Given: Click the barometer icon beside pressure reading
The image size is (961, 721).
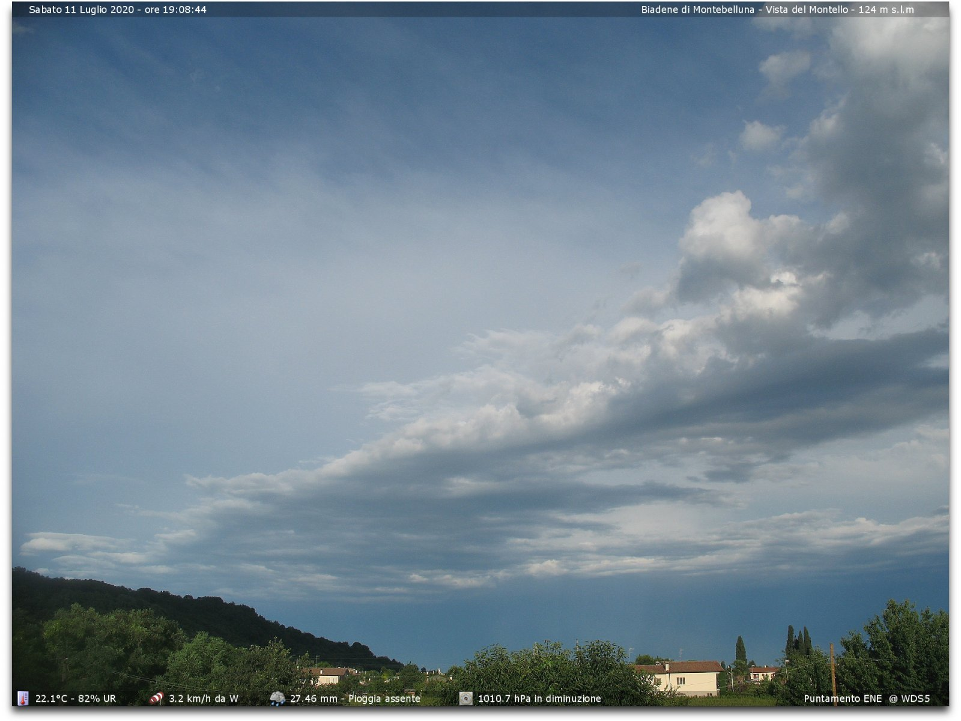Looking at the screenshot, I should pyautogui.click(x=466, y=698).
